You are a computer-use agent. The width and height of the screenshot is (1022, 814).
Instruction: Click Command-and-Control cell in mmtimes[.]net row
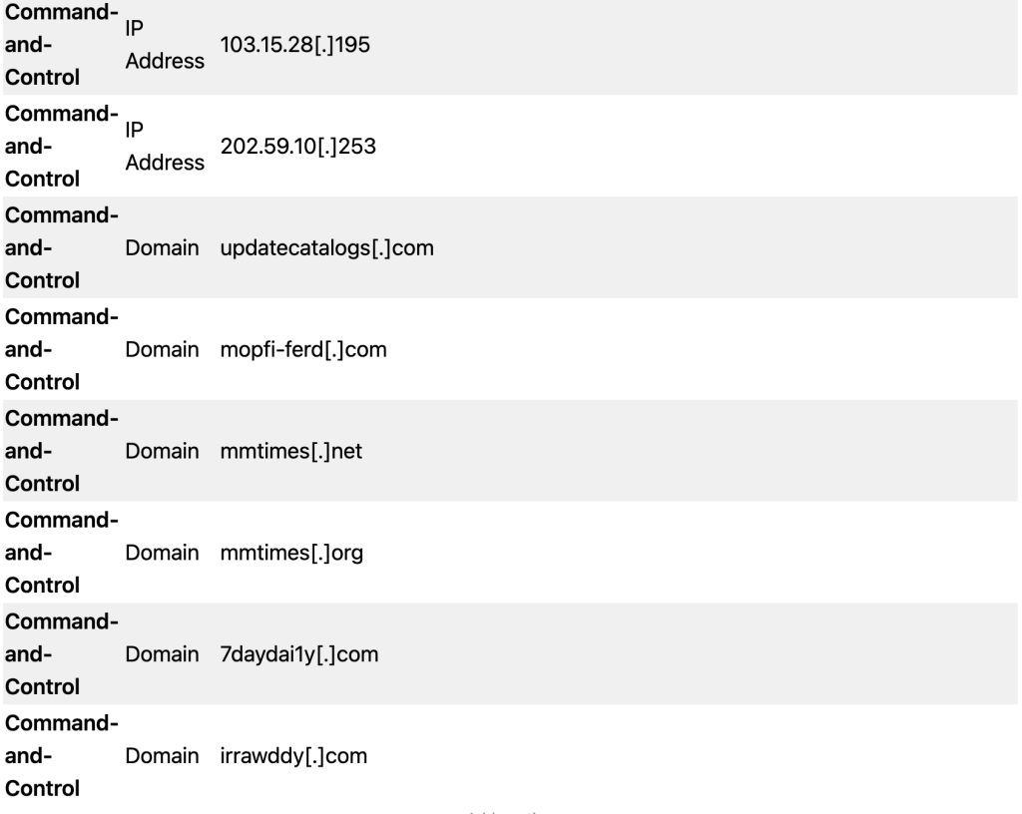[61, 451]
